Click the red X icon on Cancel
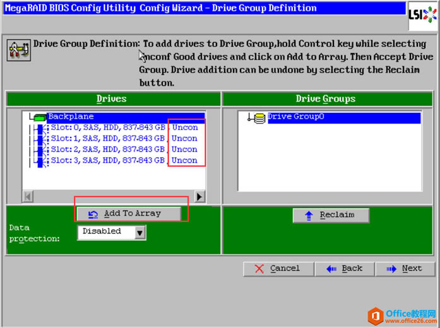The width and height of the screenshot is (440, 328). click(259, 269)
